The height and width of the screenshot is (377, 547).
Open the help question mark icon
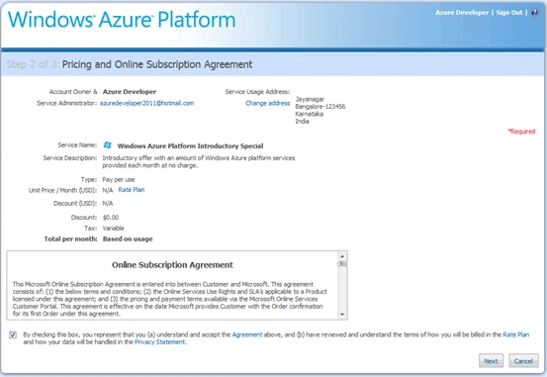pyautogui.click(x=534, y=13)
